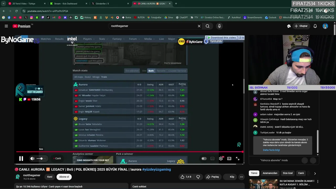Open the rootthegamer channel name link
Screen dimensions: 336x189
tap(32, 175)
